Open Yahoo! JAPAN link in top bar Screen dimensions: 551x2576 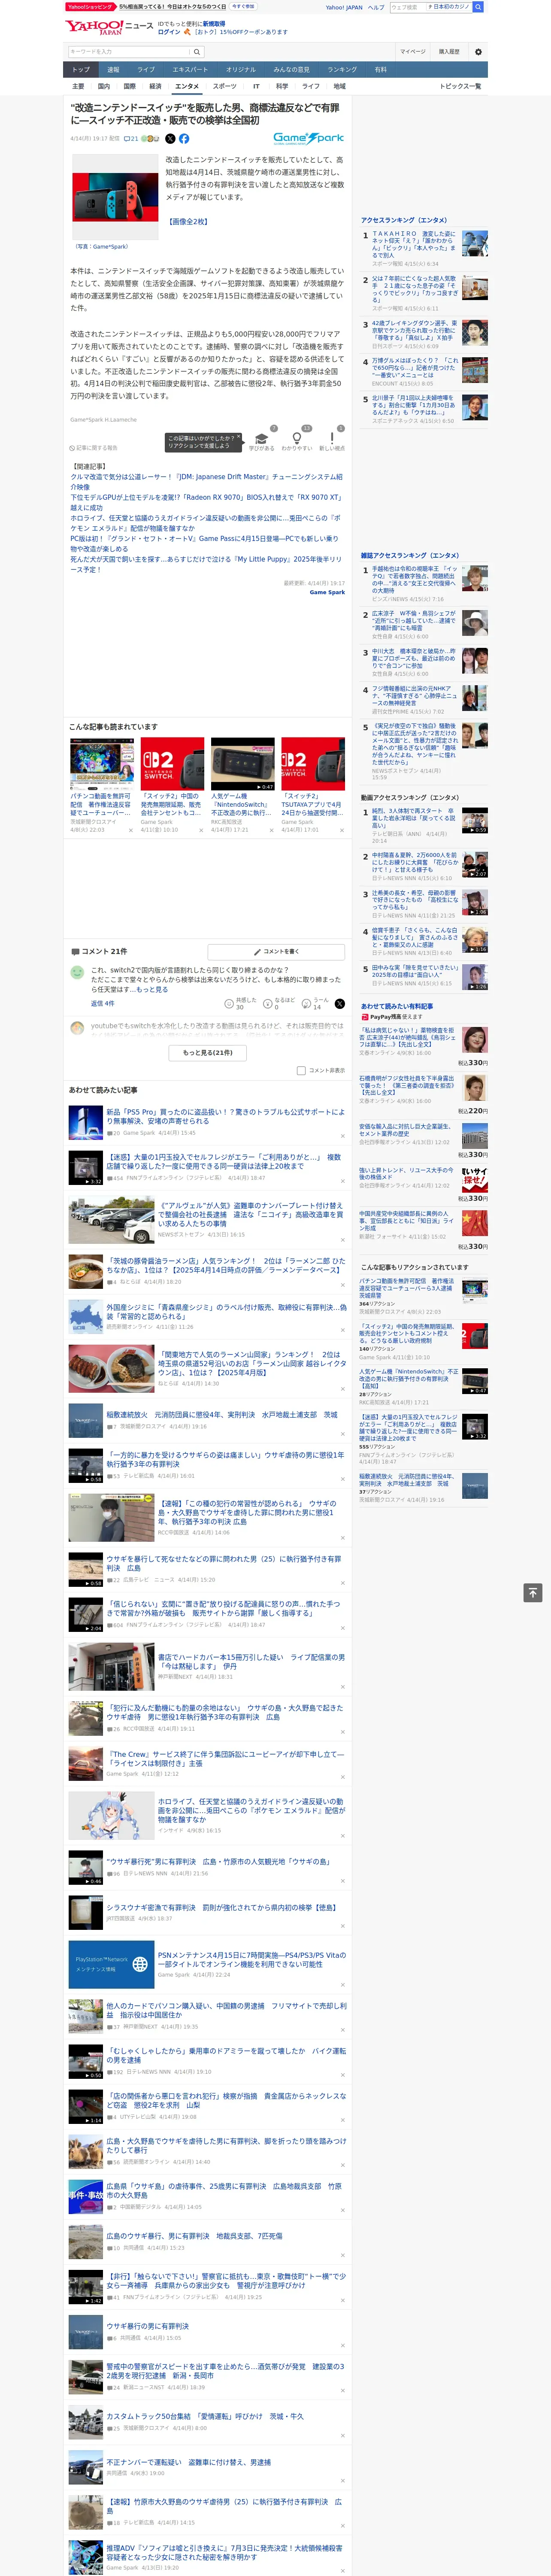(x=344, y=7)
